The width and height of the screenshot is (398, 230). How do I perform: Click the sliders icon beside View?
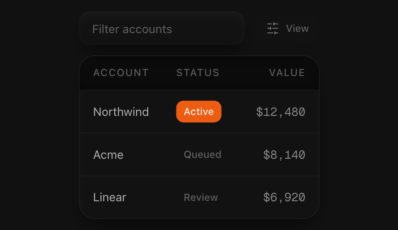(272, 28)
